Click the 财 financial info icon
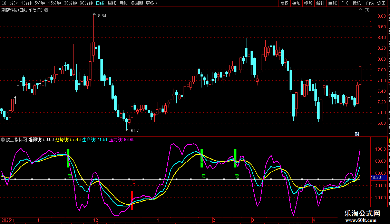This screenshot has width=390, height=224. point(357,134)
